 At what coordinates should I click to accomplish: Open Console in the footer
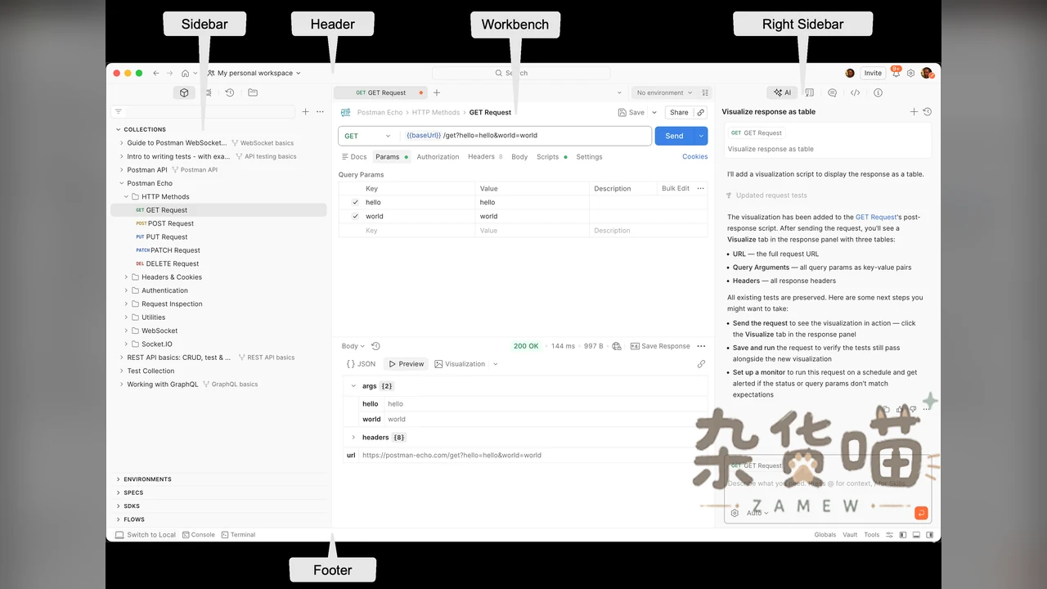point(199,535)
